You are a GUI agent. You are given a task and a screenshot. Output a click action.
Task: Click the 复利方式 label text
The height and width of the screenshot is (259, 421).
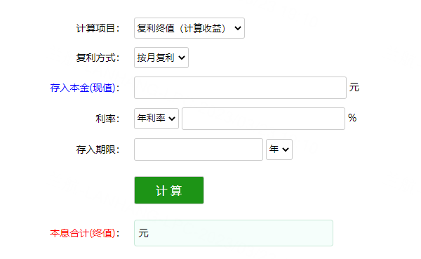[x=98, y=58]
